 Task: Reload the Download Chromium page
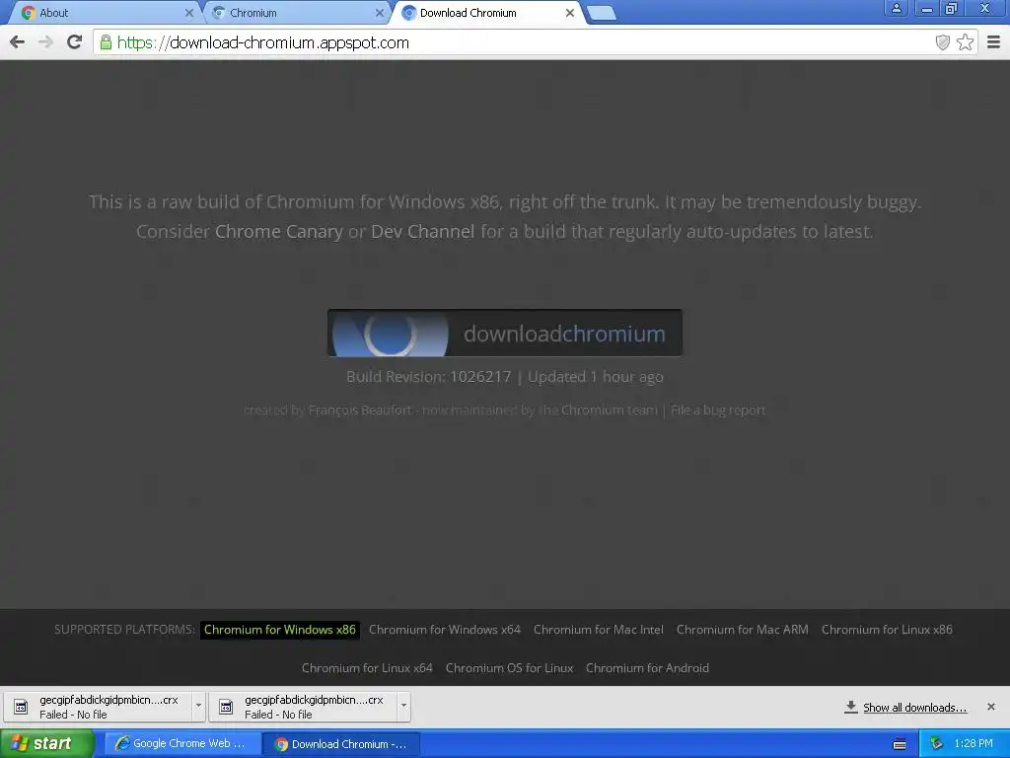click(75, 42)
